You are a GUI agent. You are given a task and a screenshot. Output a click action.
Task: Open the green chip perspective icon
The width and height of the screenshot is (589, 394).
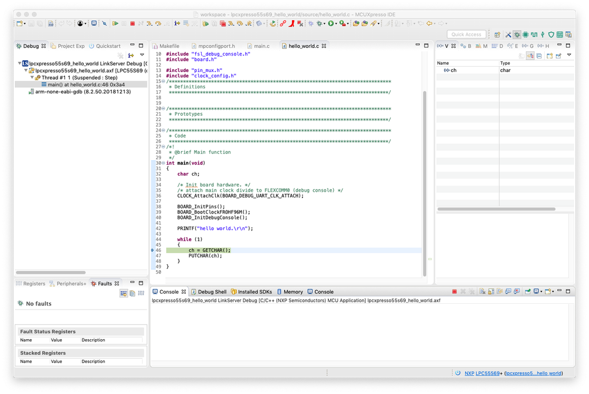tap(525, 35)
